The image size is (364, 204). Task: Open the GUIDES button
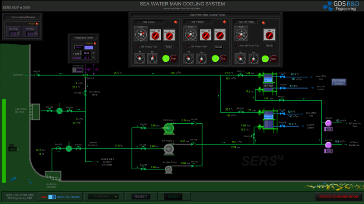coord(173,197)
